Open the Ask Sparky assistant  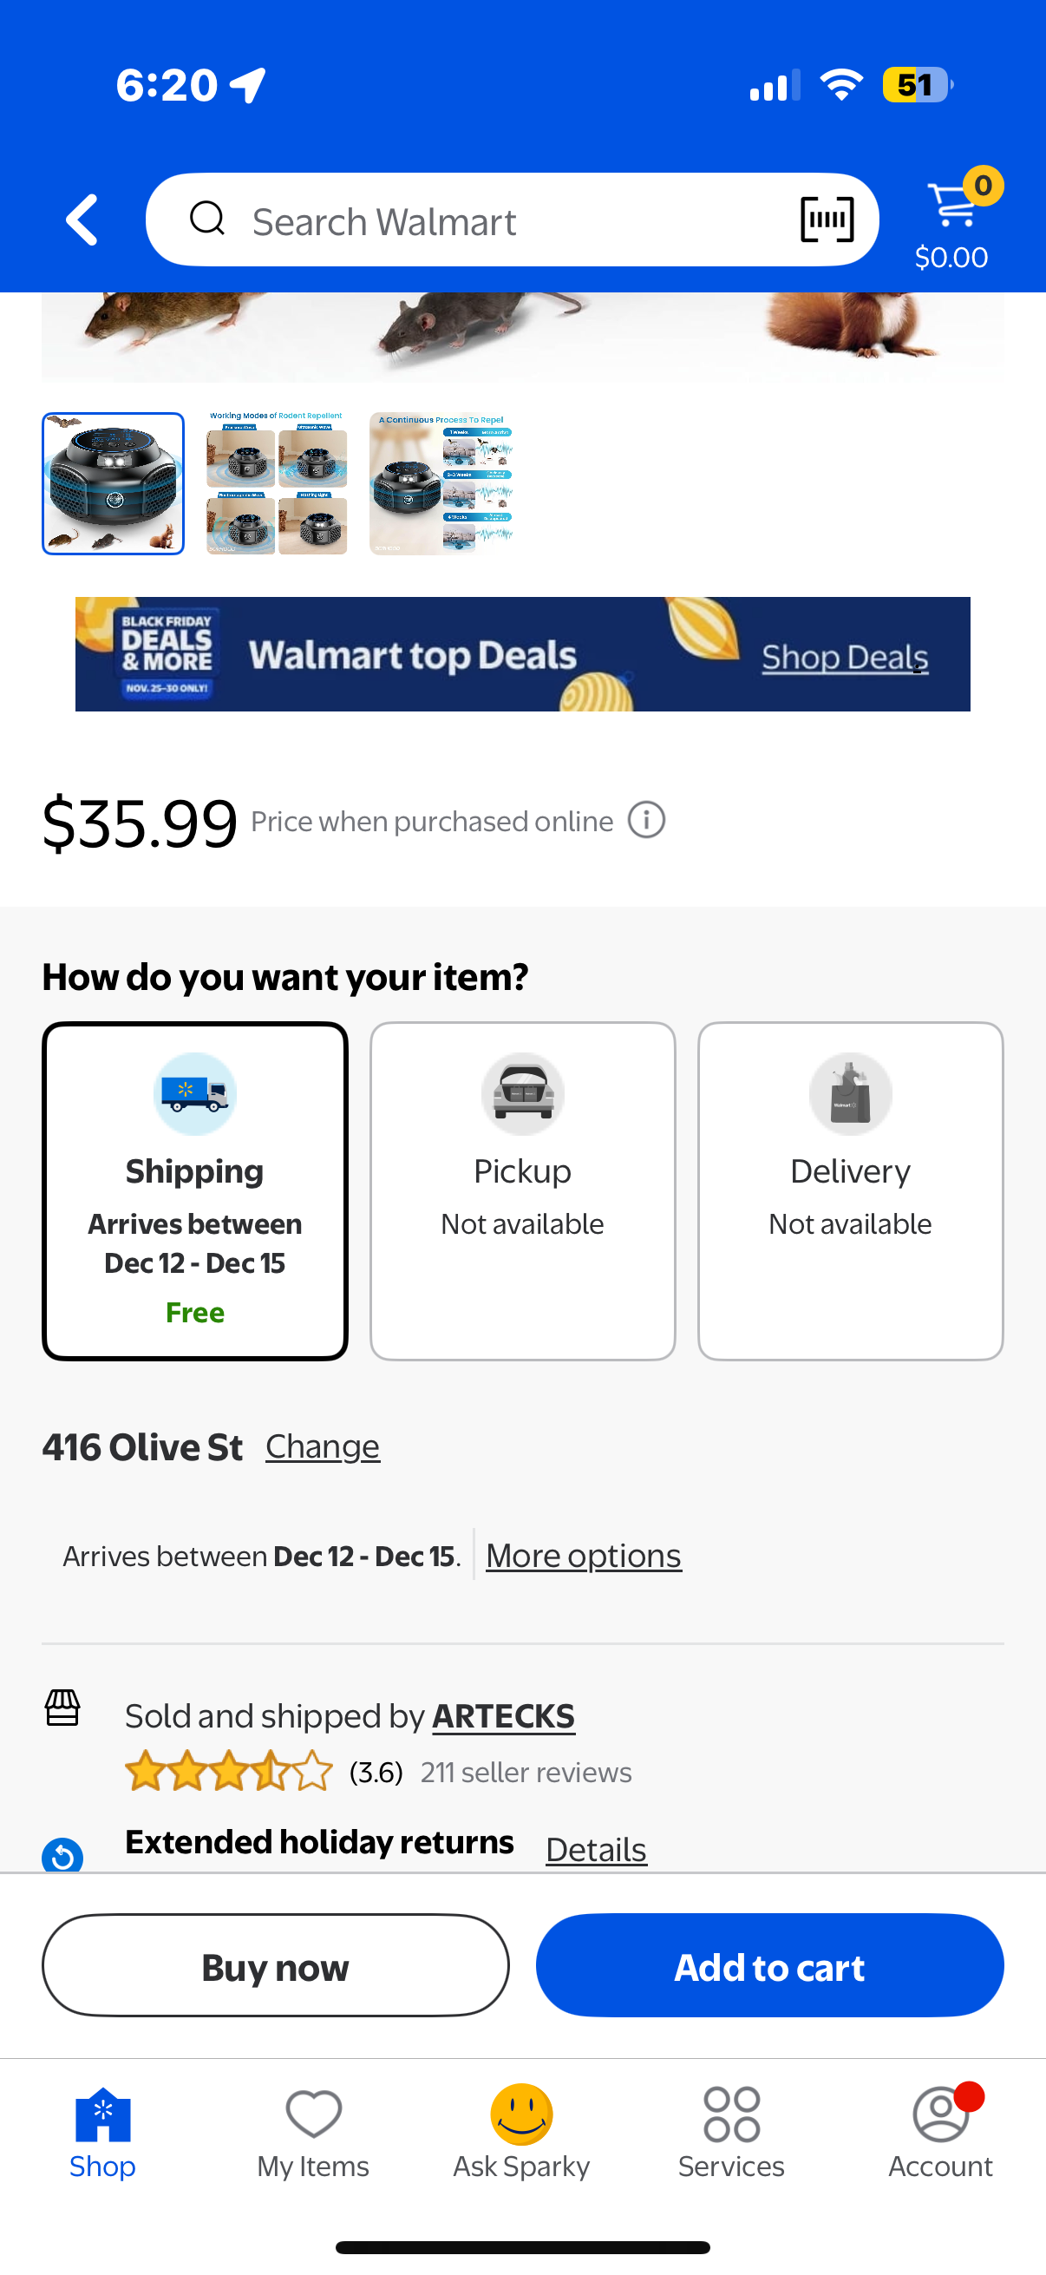520,2131
